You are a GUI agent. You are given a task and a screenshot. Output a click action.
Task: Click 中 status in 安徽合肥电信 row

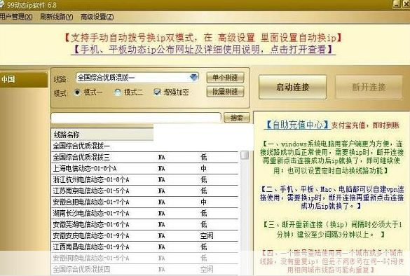coord(204,202)
